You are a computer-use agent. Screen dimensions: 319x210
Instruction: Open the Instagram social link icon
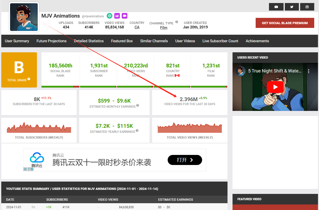[x=307, y=7]
